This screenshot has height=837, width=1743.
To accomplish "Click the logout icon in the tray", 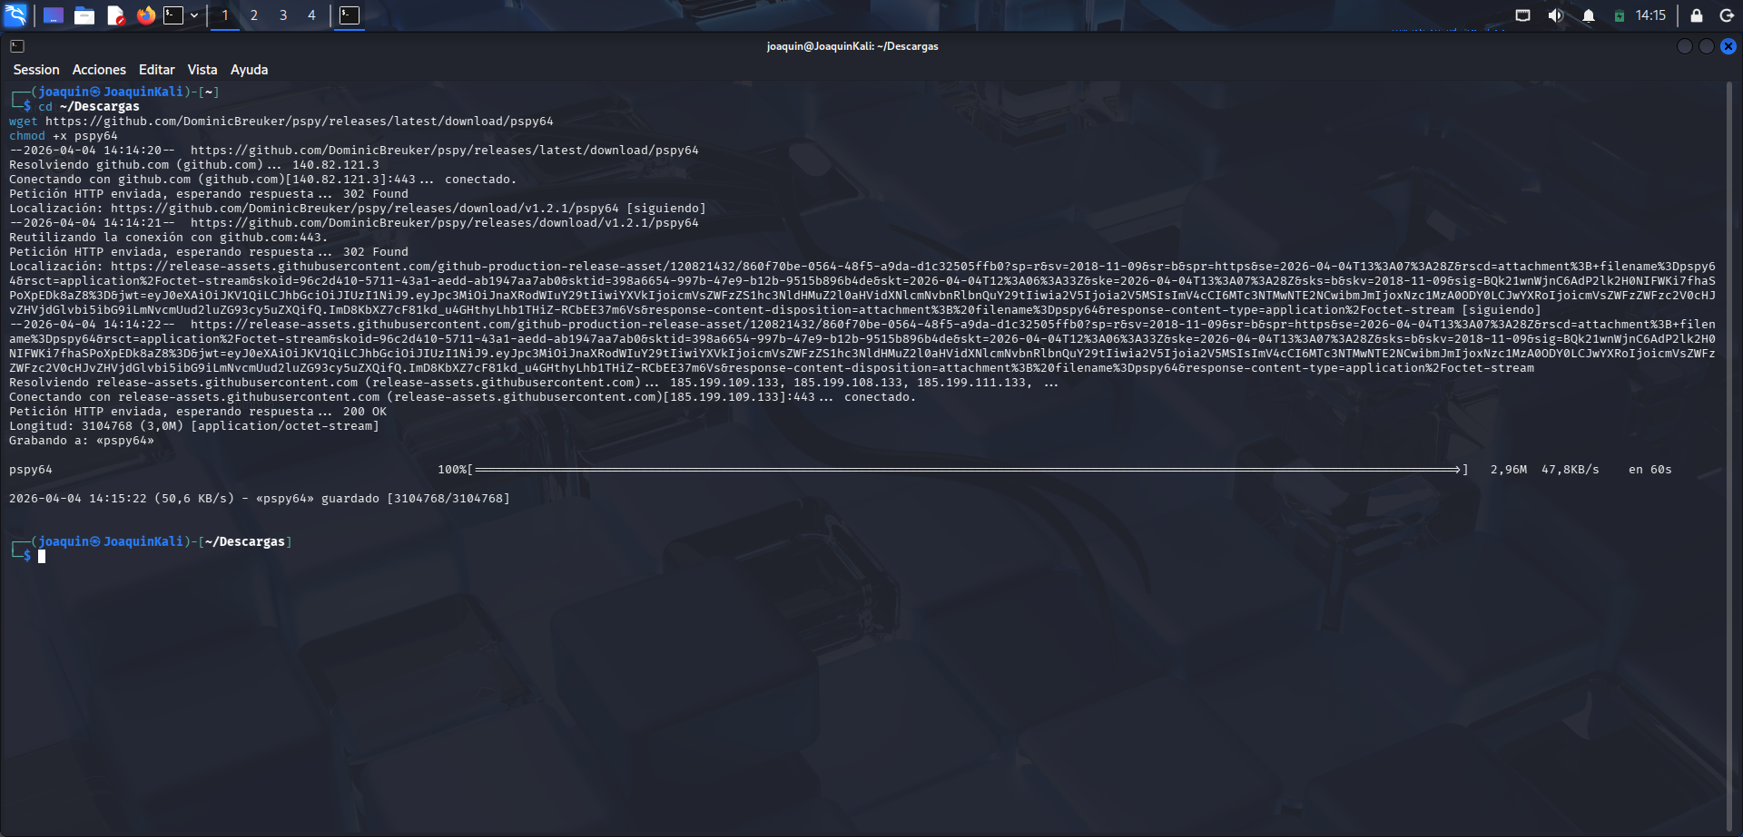I will coord(1728,15).
